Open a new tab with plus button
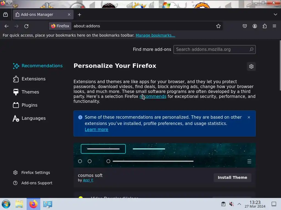The width and height of the screenshot is (281, 210). [79, 15]
